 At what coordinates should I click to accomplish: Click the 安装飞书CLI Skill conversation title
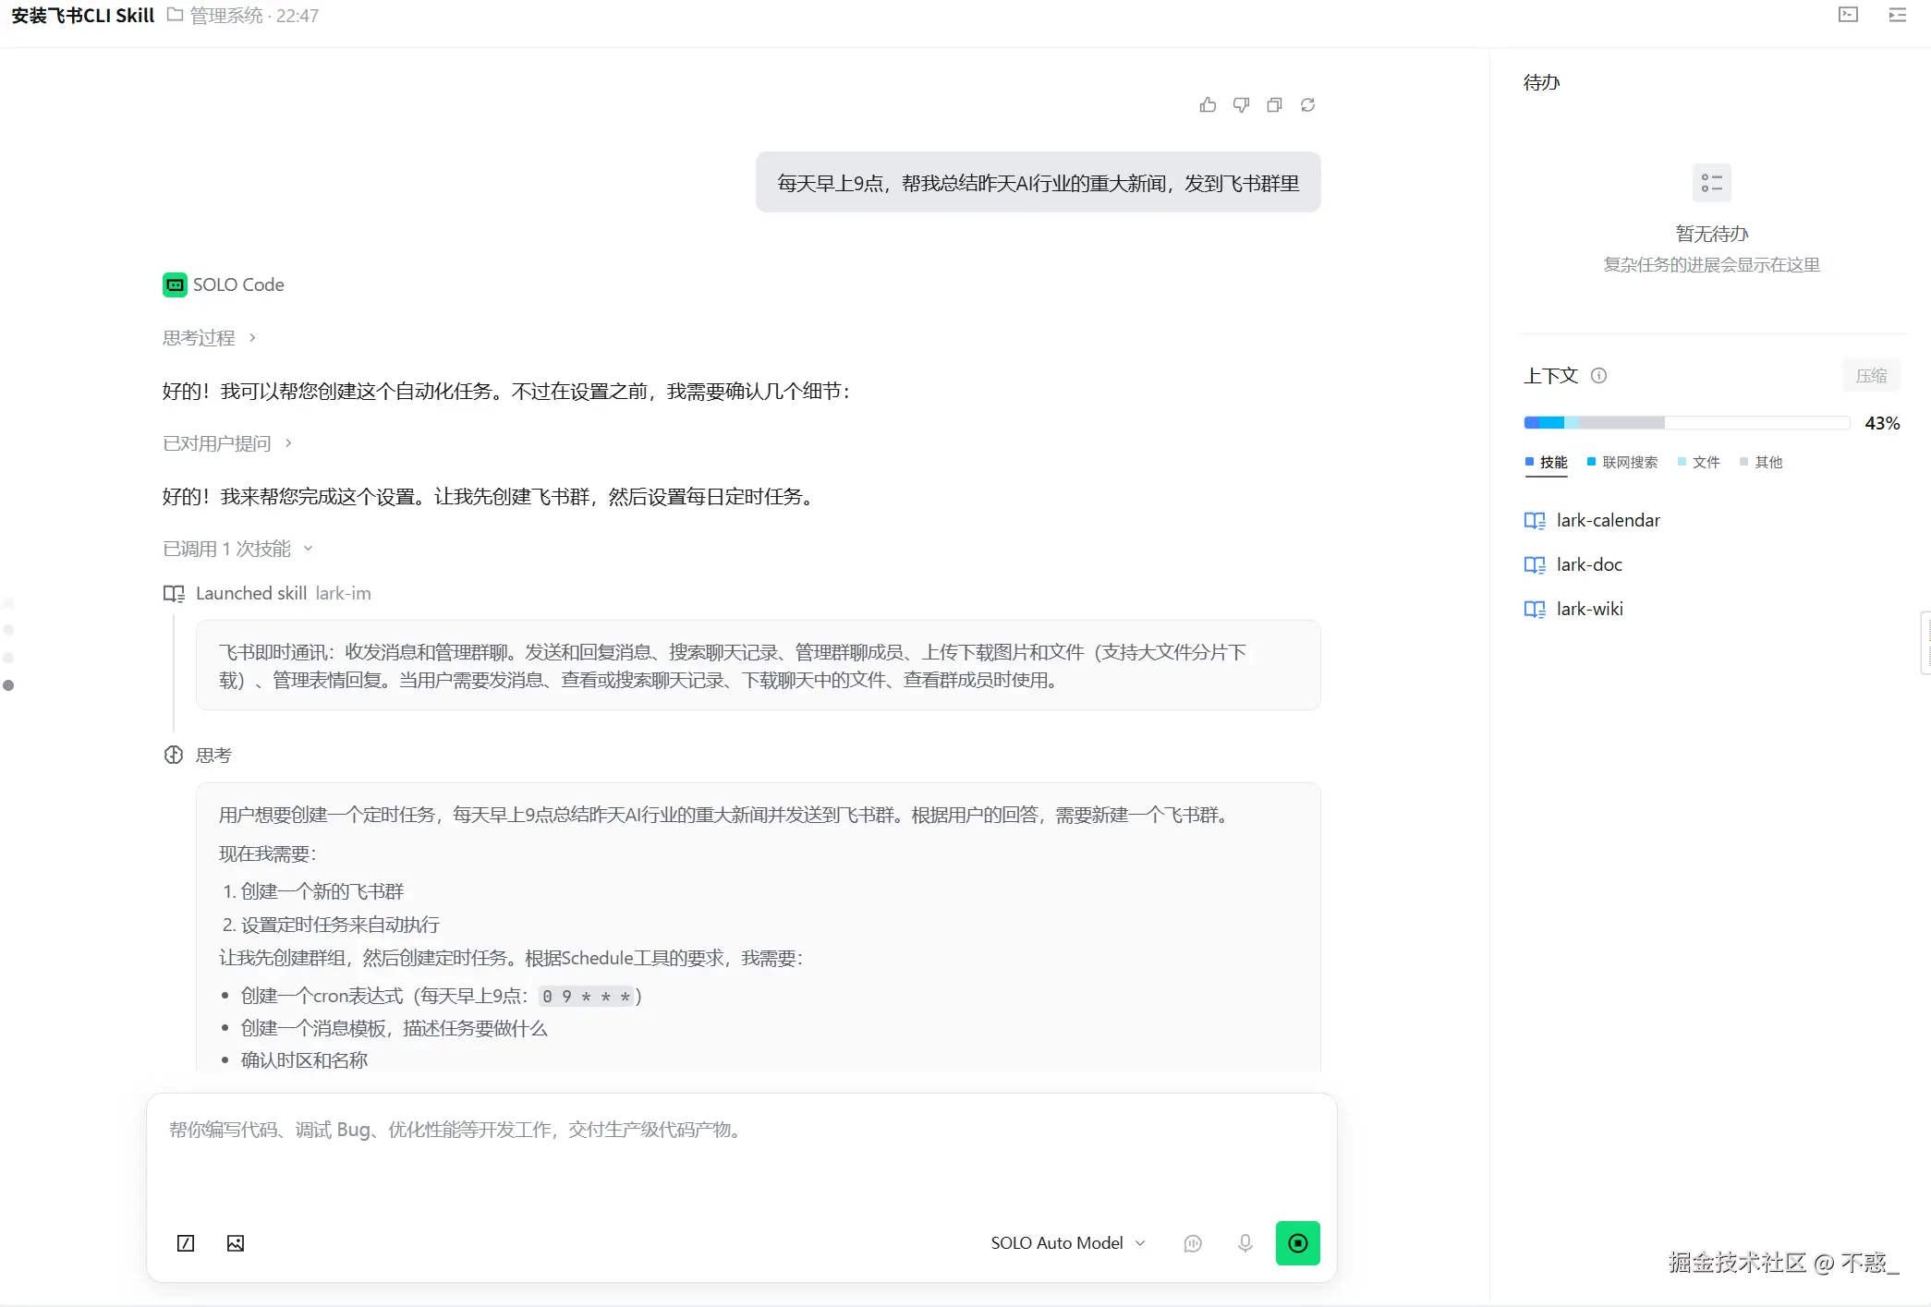pos(83,16)
